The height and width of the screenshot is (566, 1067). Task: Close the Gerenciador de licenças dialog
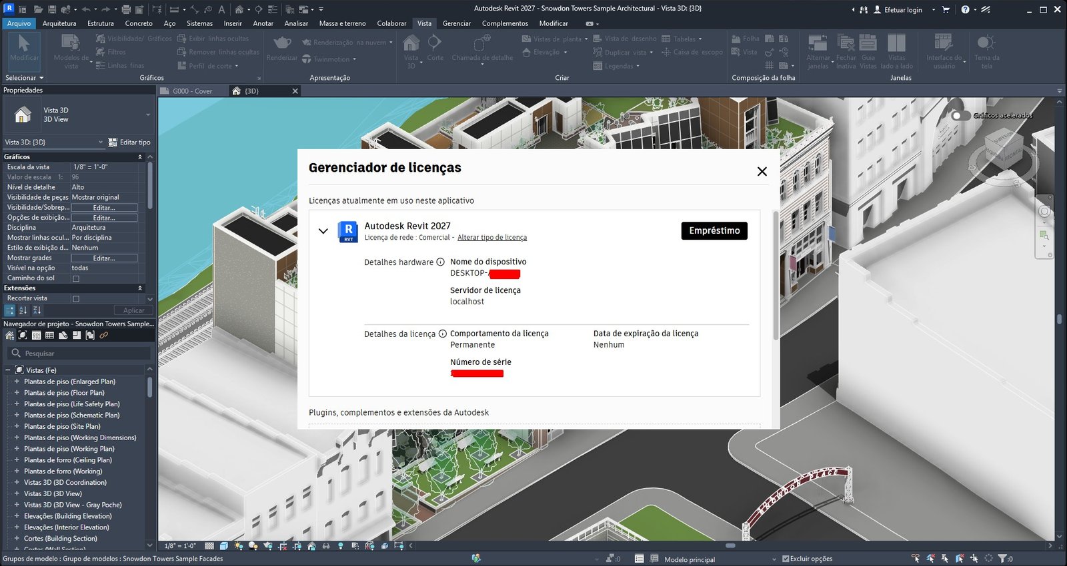point(762,172)
